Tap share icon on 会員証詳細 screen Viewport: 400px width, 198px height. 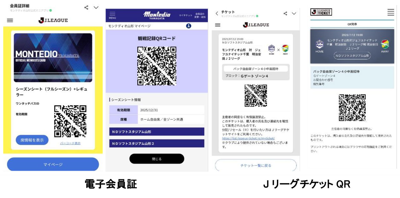pos(86,7)
